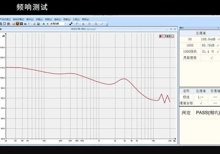Open the 设置(S) menu
Screen dimensions: 220x154
(39, 19)
